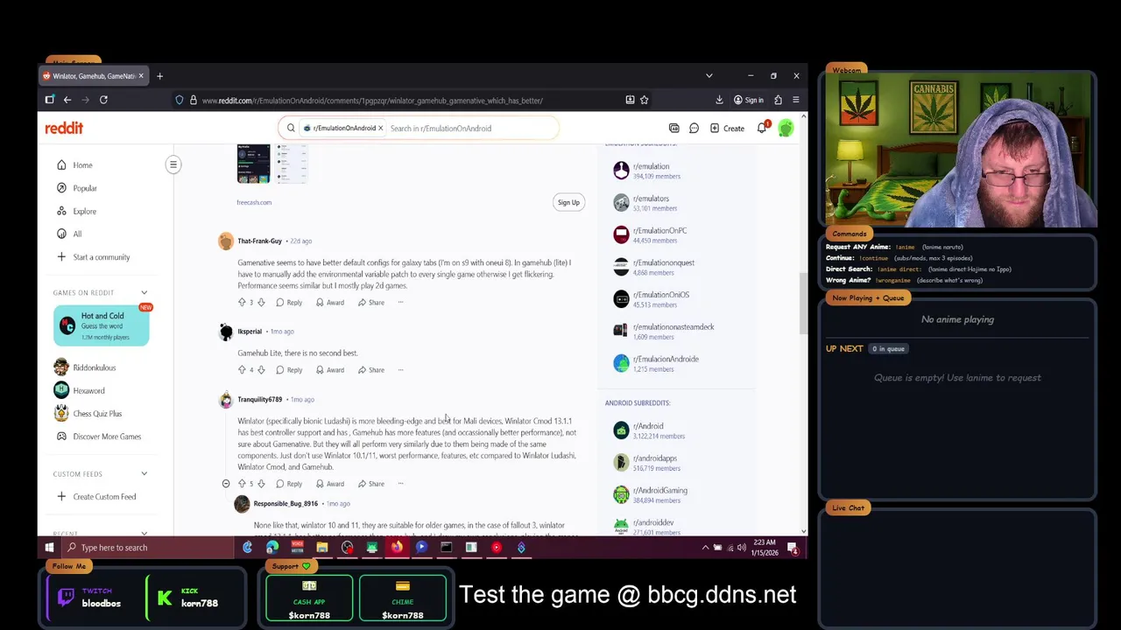Select Create Custom Feed
Viewport: 1121px width, 630px height.
(x=103, y=497)
